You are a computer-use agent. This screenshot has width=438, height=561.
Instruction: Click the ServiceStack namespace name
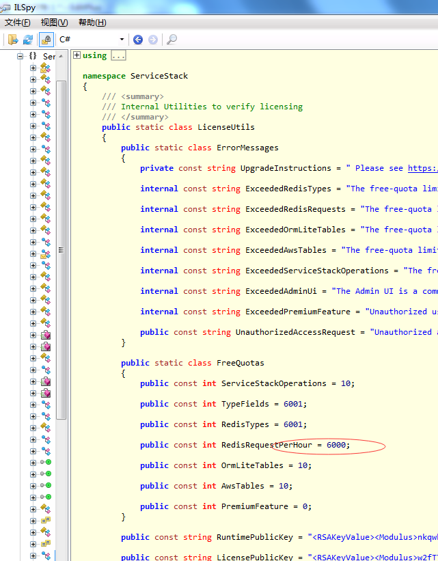(x=159, y=77)
